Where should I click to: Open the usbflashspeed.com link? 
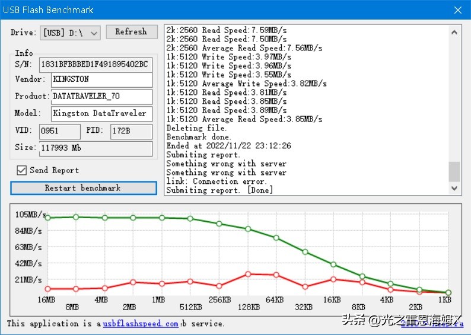coord(140,324)
